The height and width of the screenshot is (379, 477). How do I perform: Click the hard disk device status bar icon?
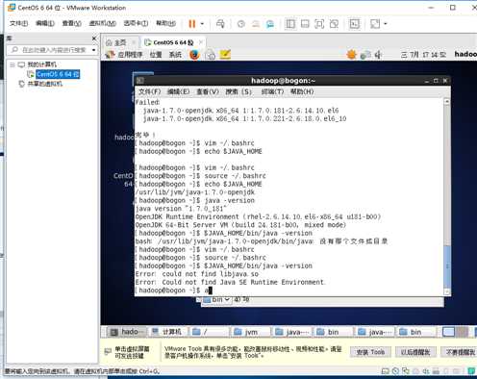[x=386, y=371]
